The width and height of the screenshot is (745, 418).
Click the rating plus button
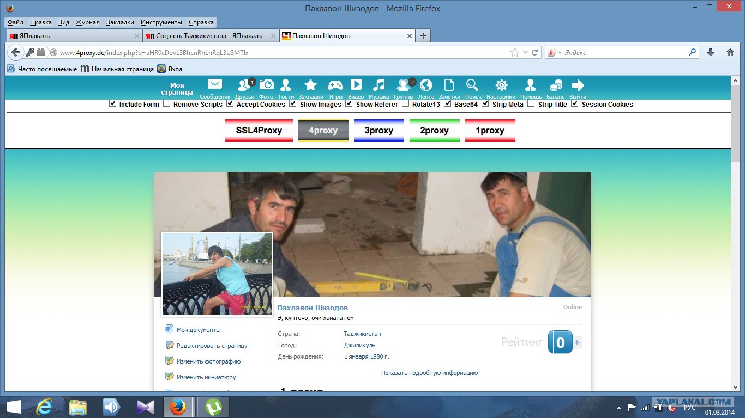coord(578,342)
